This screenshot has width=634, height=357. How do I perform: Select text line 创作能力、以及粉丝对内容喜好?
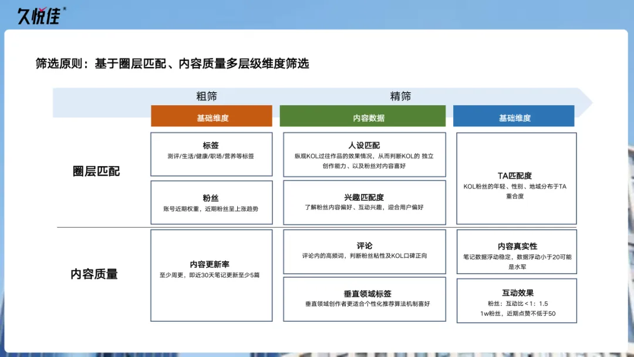pyautogui.click(x=364, y=166)
